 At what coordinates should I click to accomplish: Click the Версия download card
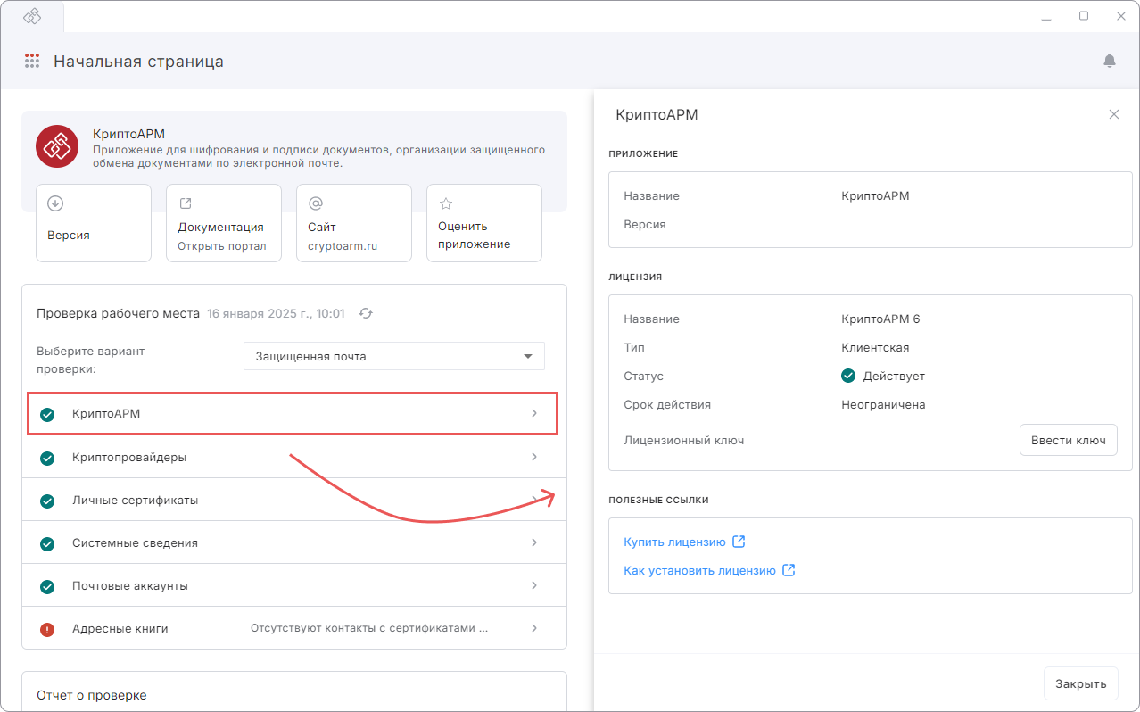coord(94,223)
